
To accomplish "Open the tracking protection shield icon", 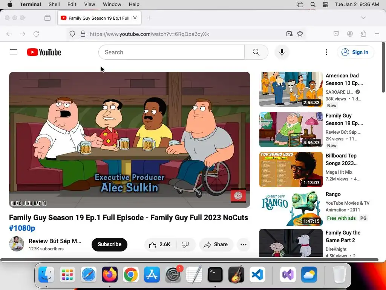I will click(x=72, y=34).
